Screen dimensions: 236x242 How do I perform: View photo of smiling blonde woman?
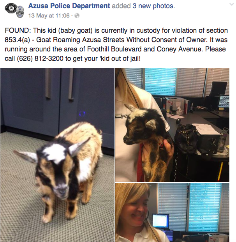(172, 212)
